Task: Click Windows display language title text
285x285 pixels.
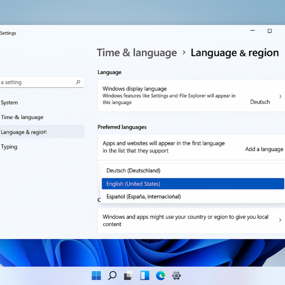Action: 134,89
